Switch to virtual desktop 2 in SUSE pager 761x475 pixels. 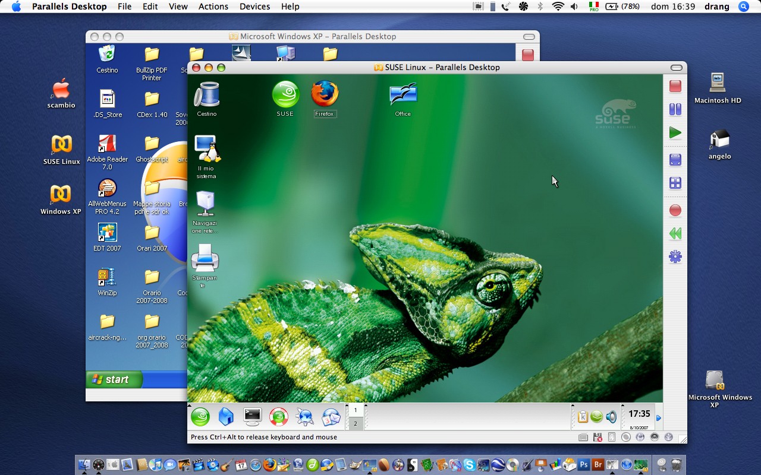pyautogui.click(x=356, y=423)
